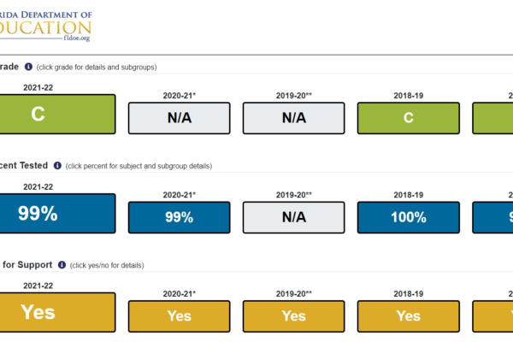Click the info icon beside 'for Support'
Image resolution: width=513 pixels, height=342 pixels.
coord(62,265)
